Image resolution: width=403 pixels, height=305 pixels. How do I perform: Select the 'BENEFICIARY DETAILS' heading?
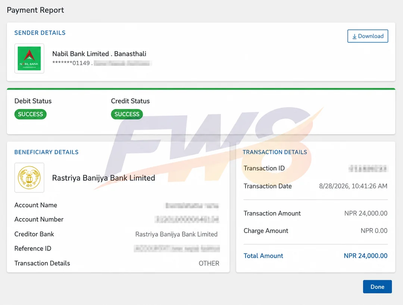click(x=47, y=152)
